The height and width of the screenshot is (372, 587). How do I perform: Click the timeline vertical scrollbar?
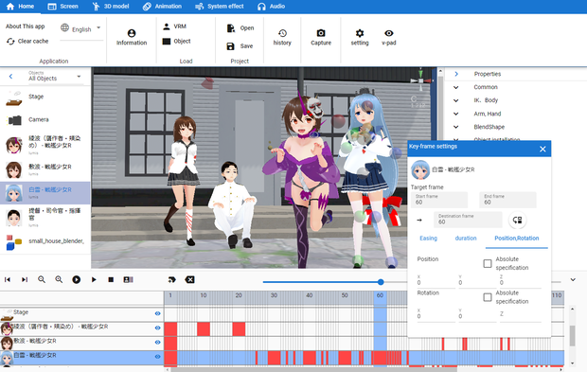pos(572,336)
